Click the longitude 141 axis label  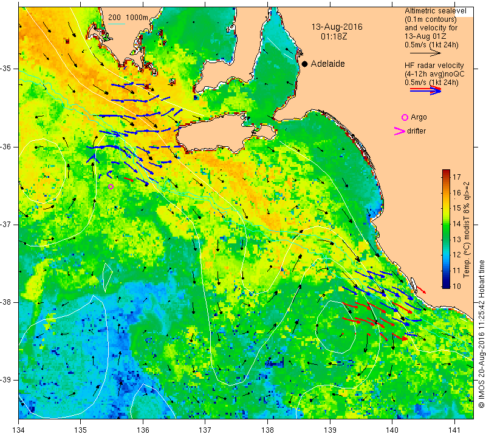coord(454,430)
